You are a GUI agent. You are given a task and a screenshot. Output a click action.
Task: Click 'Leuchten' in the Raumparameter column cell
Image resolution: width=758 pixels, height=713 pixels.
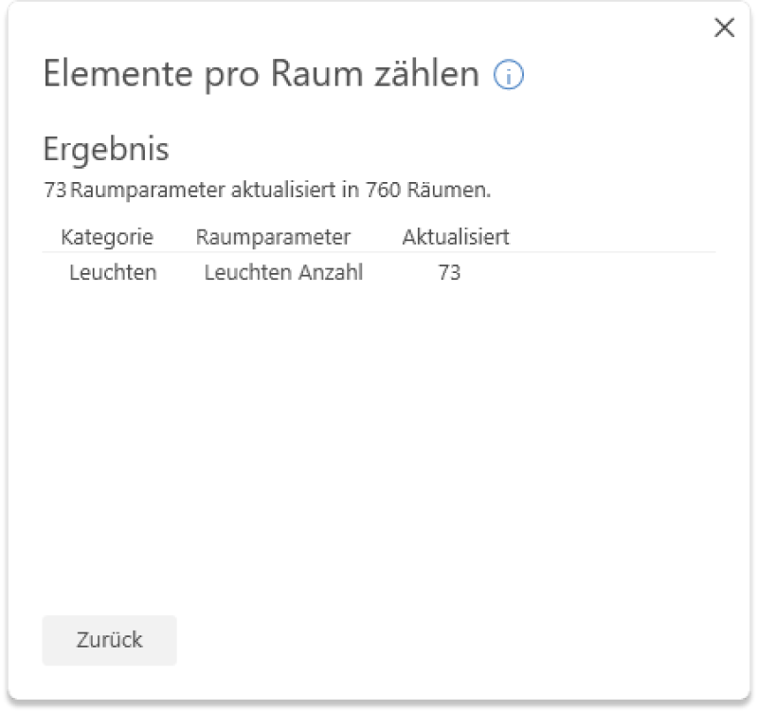(236, 273)
